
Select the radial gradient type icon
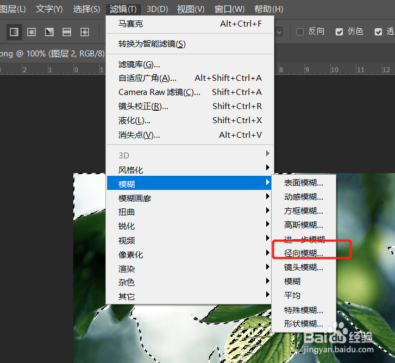click(x=32, y=32)
